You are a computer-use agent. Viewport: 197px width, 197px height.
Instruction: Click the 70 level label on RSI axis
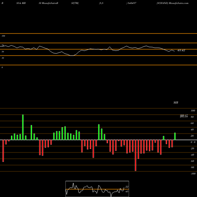point(3,45)
